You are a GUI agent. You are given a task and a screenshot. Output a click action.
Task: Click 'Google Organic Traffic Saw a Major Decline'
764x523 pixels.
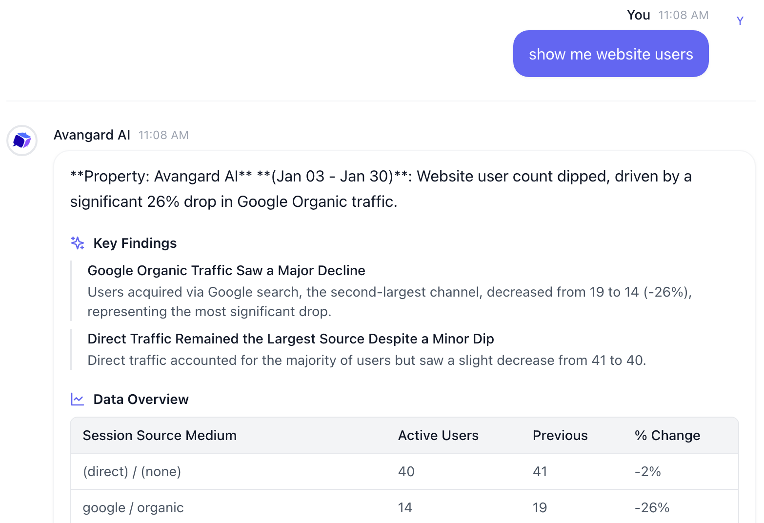[x=226, y=270]
